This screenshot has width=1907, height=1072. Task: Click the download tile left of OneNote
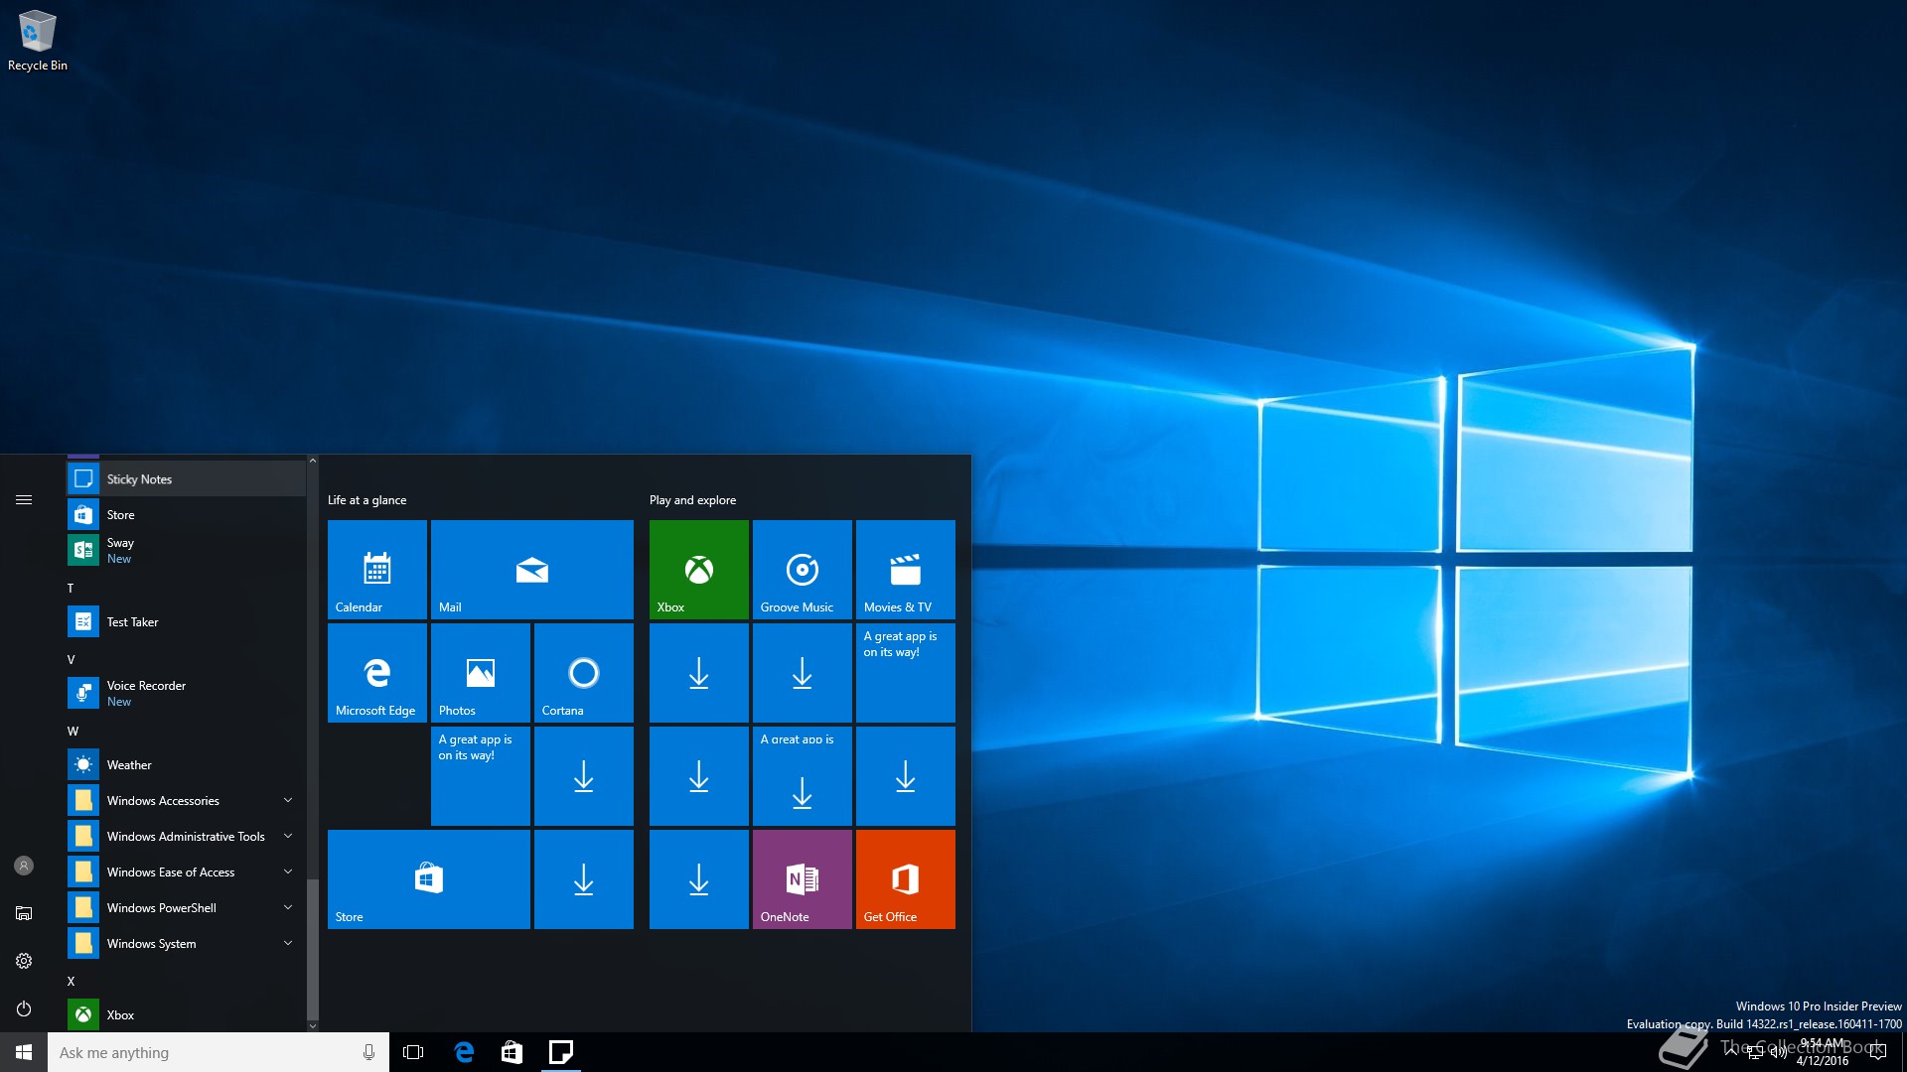(699, 879)
